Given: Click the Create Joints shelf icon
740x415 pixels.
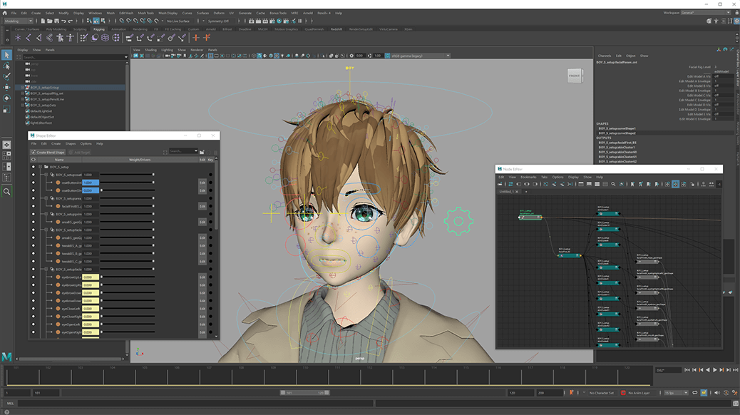Looking at the screenshot, I should [29, 38].
